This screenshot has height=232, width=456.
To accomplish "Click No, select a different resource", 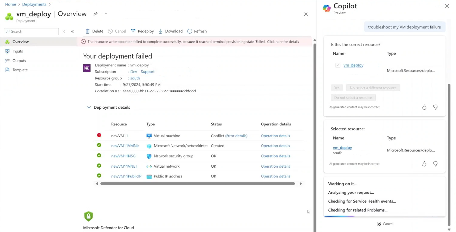I will 373,88.
